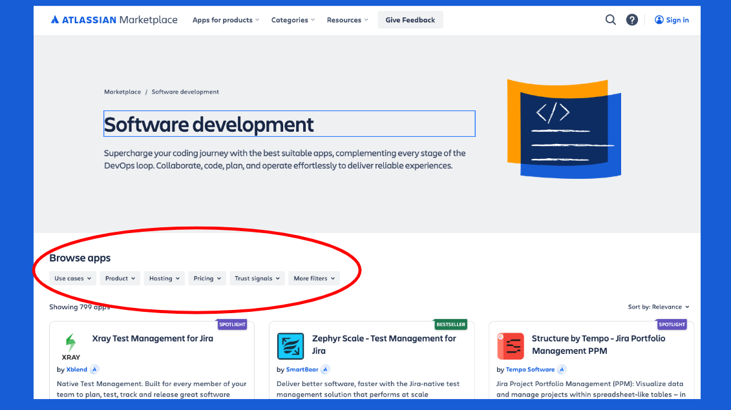
Task: Click the person icon beside Sign in
Action: click(x=657, y=20)
